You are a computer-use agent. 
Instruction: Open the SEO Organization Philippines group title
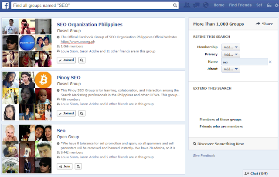pyautogui.click(x=89, y=24)
